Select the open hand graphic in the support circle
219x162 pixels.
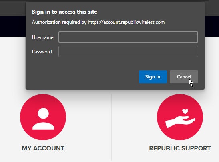pyautogui.click(x=181, y=122)
